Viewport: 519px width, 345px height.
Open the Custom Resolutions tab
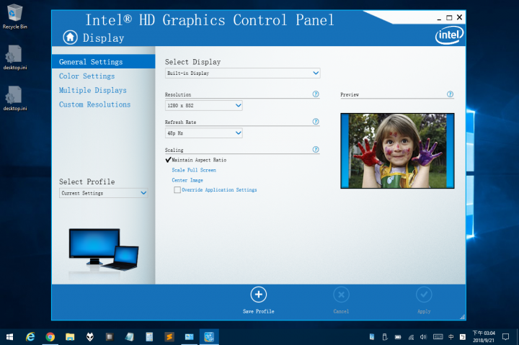point(94,104)
